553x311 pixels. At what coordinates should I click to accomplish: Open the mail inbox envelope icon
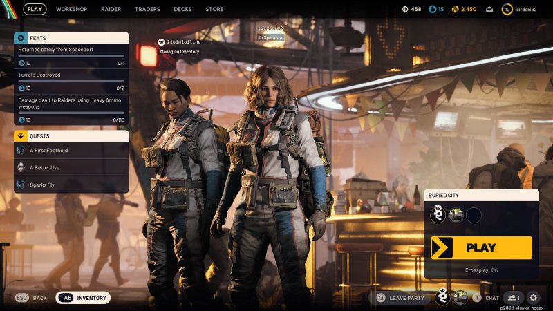489,10
